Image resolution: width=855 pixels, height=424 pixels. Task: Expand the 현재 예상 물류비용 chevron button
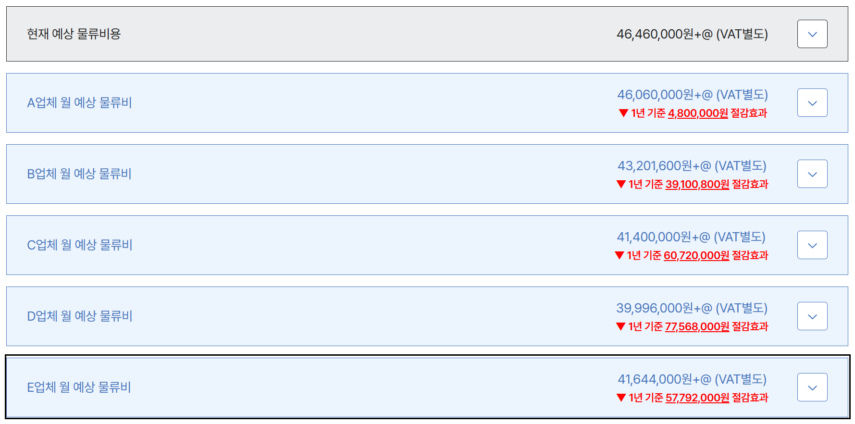[812, 34]
